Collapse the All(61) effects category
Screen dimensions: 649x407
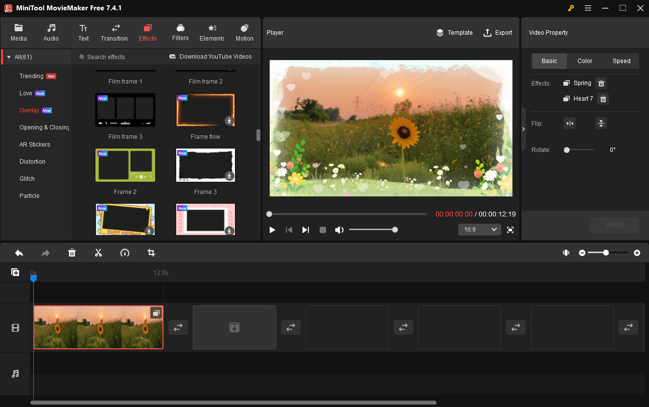point(8,57)
